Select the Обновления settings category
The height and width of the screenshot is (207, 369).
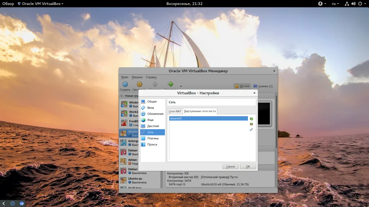[155, 114]
